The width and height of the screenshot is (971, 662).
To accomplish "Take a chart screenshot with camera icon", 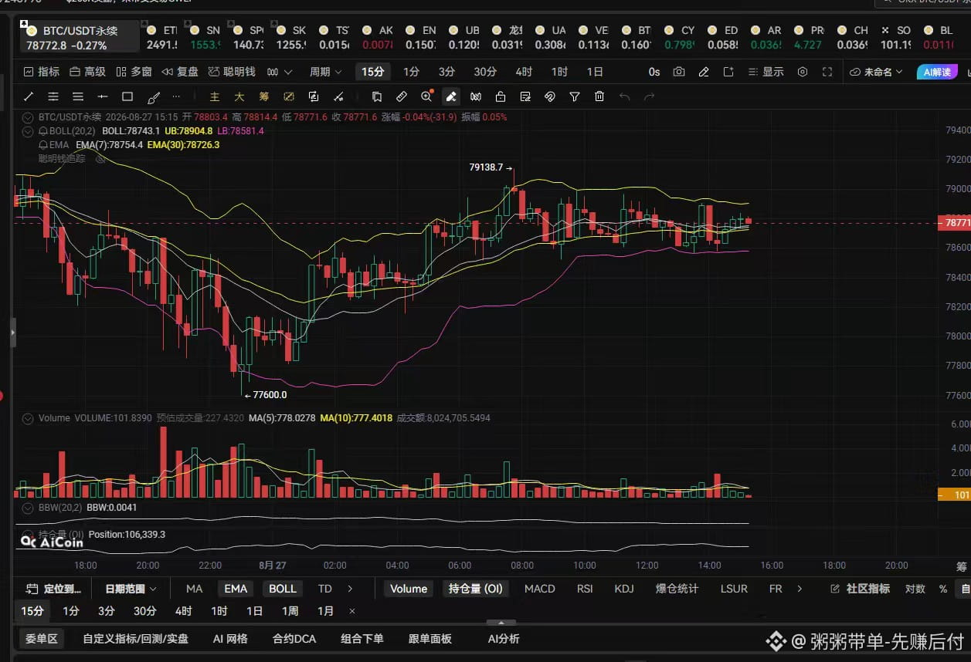I will click(x=679, y=72).
